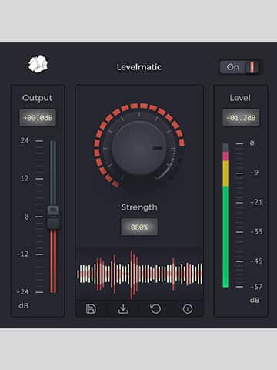
Task: Click the save preset floppy disk icon
Action: (91, 308)
